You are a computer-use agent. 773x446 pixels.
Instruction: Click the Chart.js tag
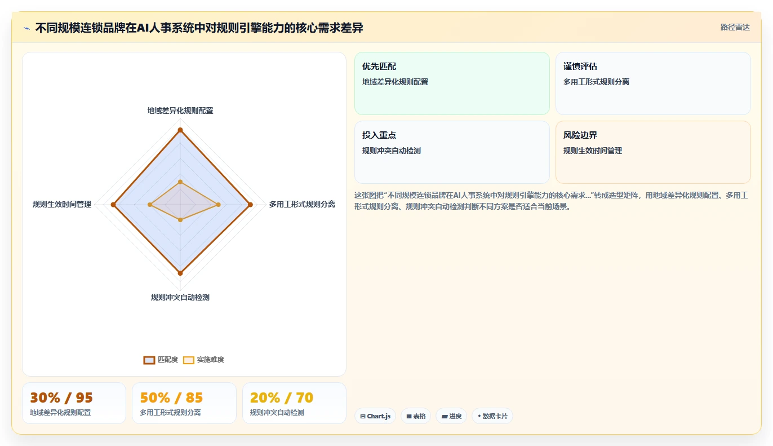(x=375, y=416)
